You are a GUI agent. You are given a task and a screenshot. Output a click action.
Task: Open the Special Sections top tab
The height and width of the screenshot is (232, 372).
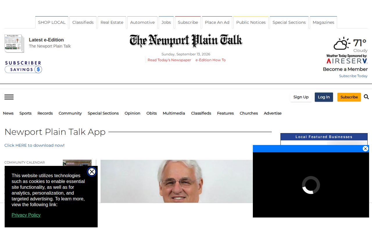[x=289, y=22]
